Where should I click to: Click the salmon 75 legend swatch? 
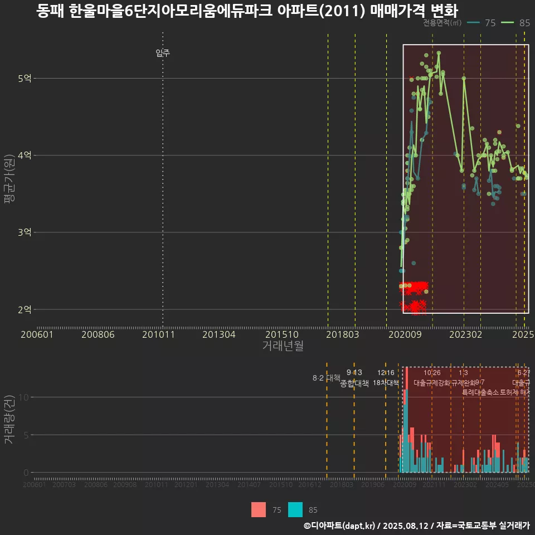258,510
